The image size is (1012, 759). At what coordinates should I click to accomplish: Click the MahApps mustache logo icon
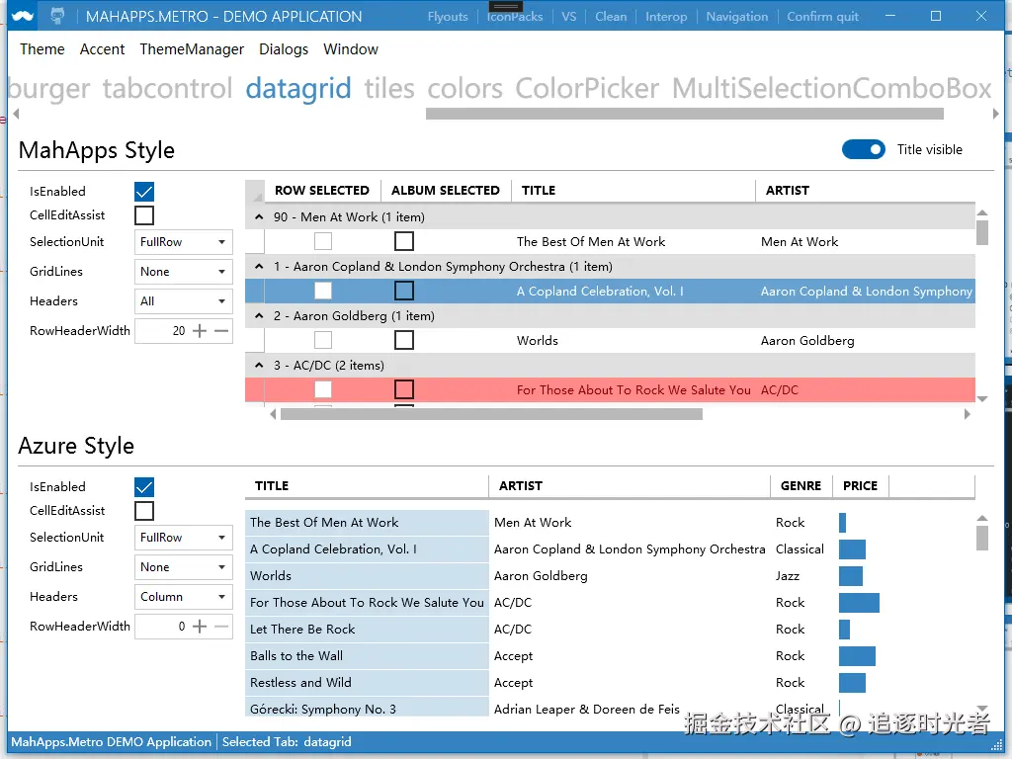23,16
